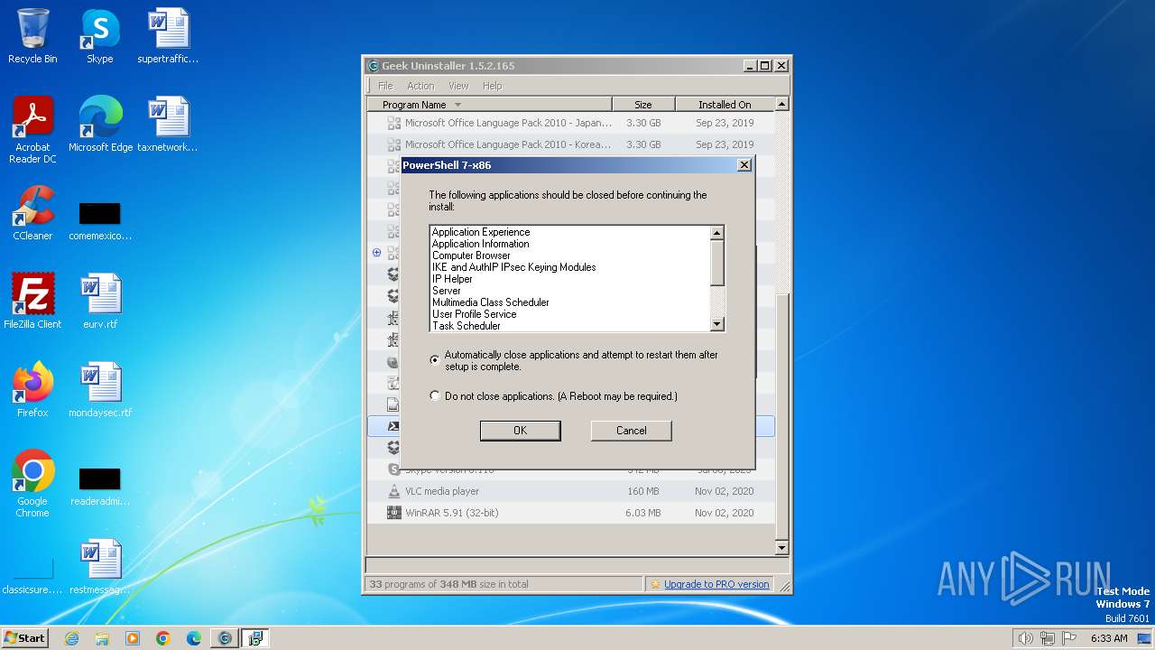Select Multimedia Class Scheduler entry

[490, 302]
